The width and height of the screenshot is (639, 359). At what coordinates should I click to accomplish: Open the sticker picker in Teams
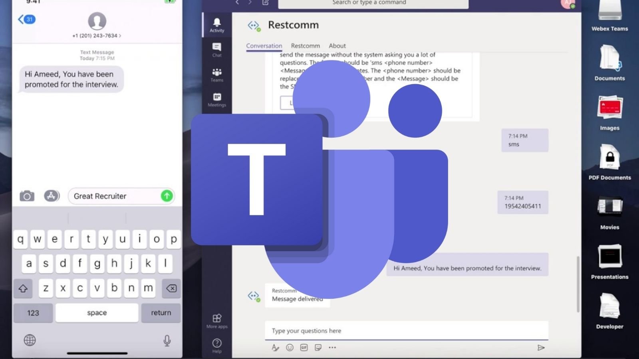pos(318,347)
